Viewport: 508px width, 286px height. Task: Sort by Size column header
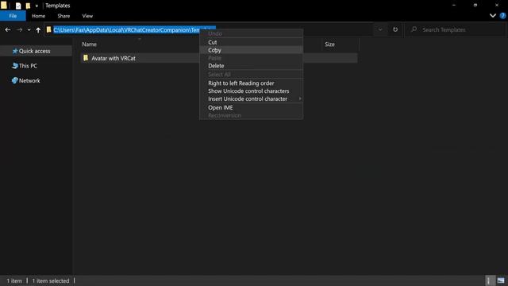click(329, 44)
